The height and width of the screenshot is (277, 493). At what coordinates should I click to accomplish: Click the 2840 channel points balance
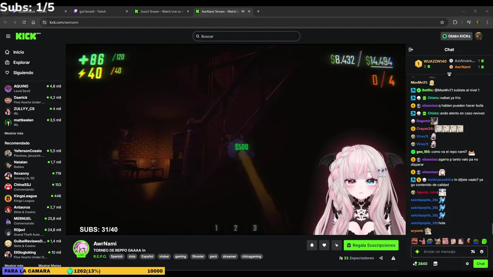[x=420, y=264]
